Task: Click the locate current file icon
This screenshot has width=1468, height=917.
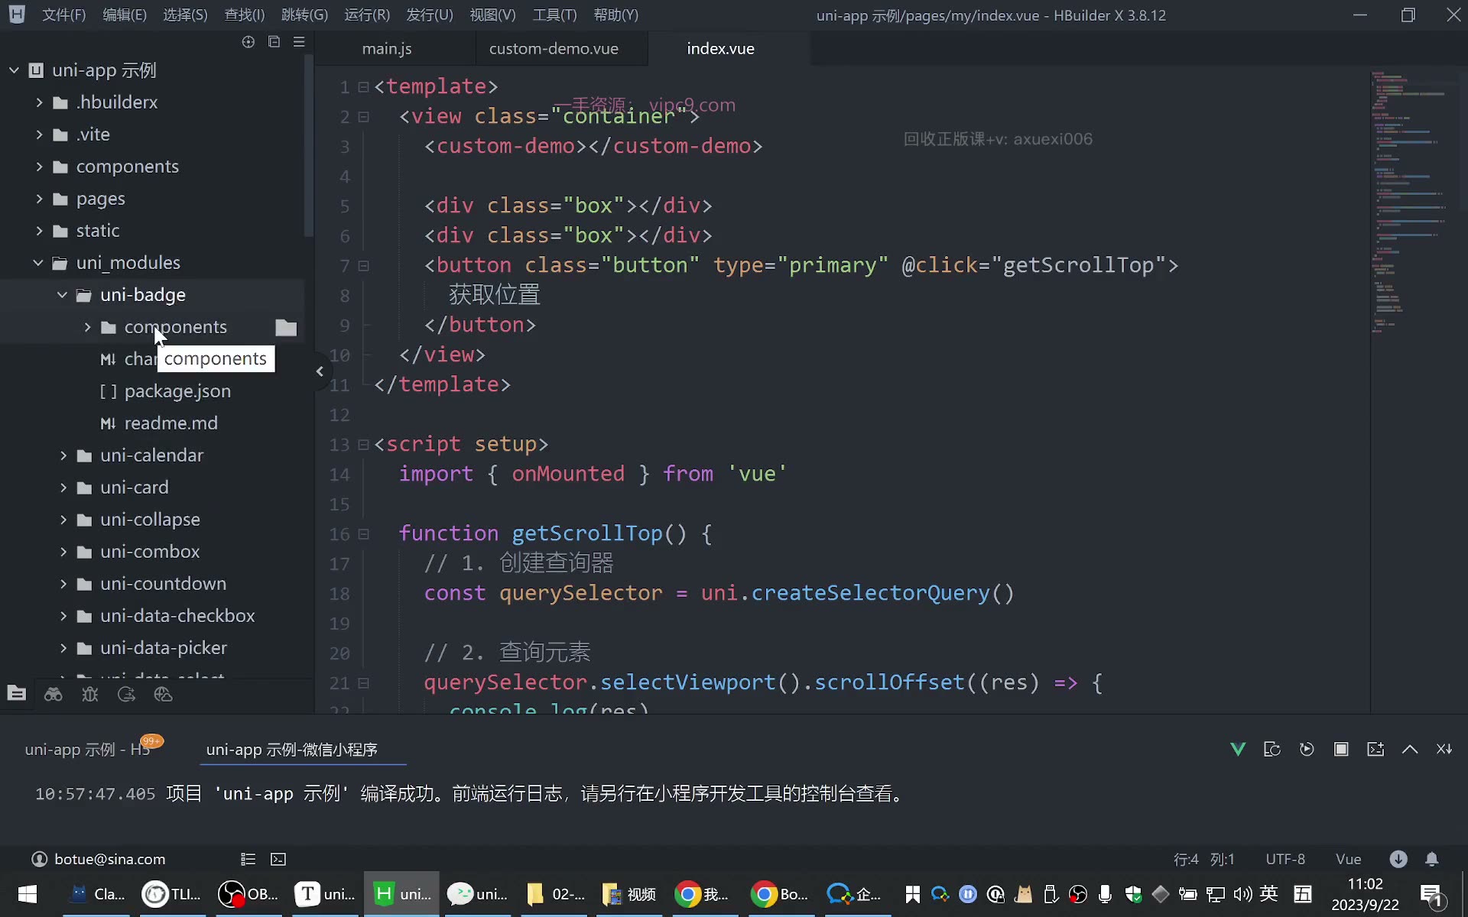Action: (x=248, y=42)
